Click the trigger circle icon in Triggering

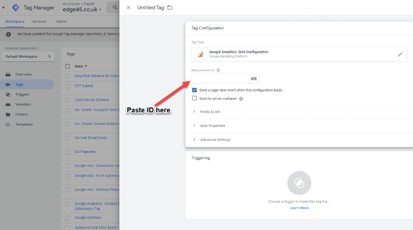(x=299, y=183)
